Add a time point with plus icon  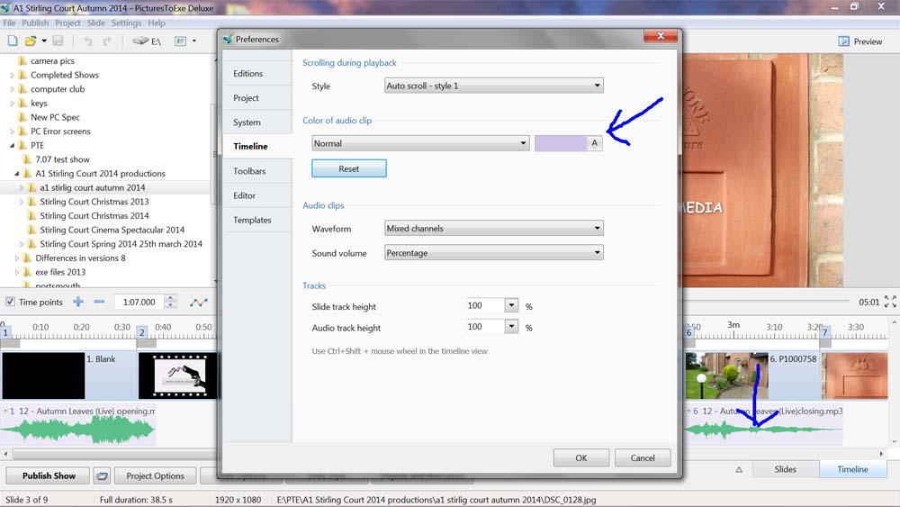pyautogui.click(x=78, y=303)
